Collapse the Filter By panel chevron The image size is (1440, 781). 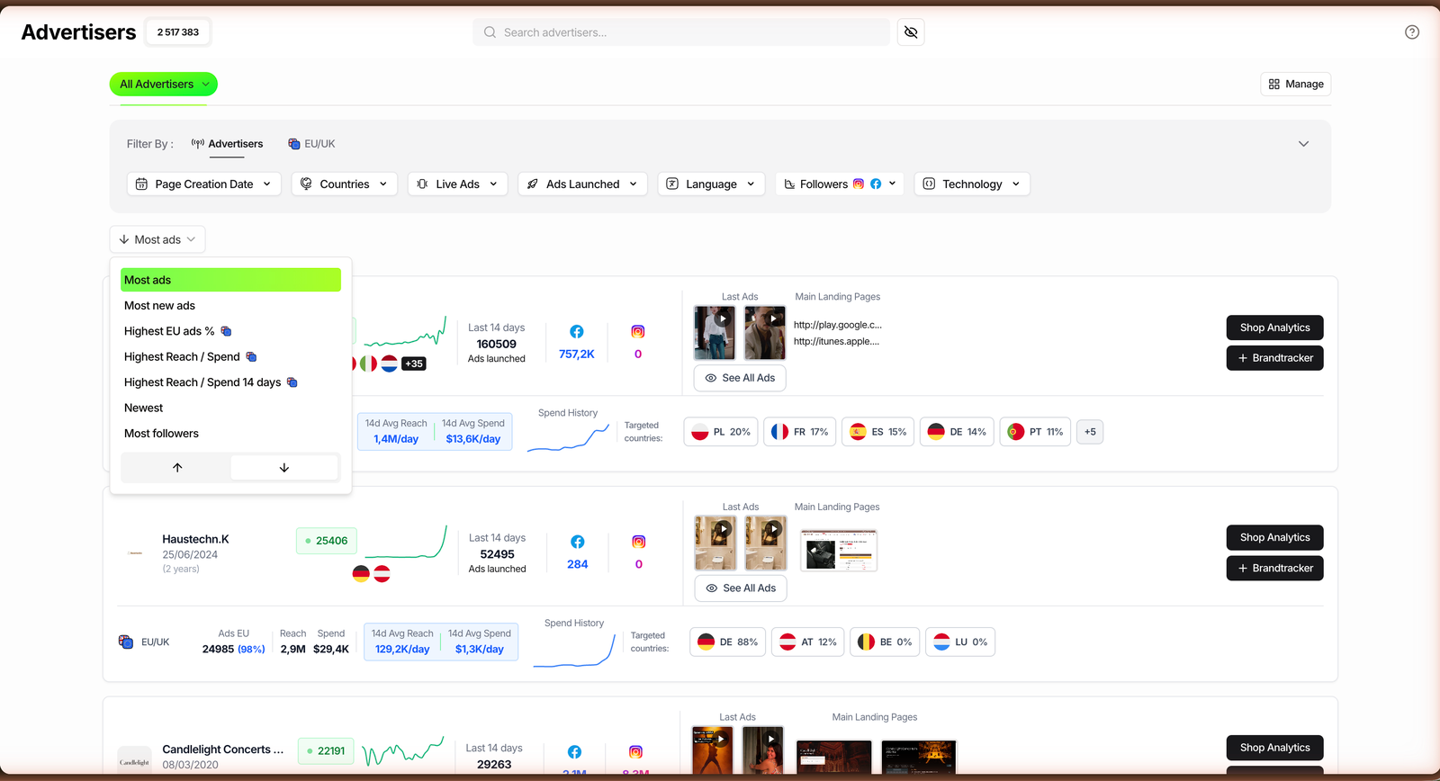1303,144
